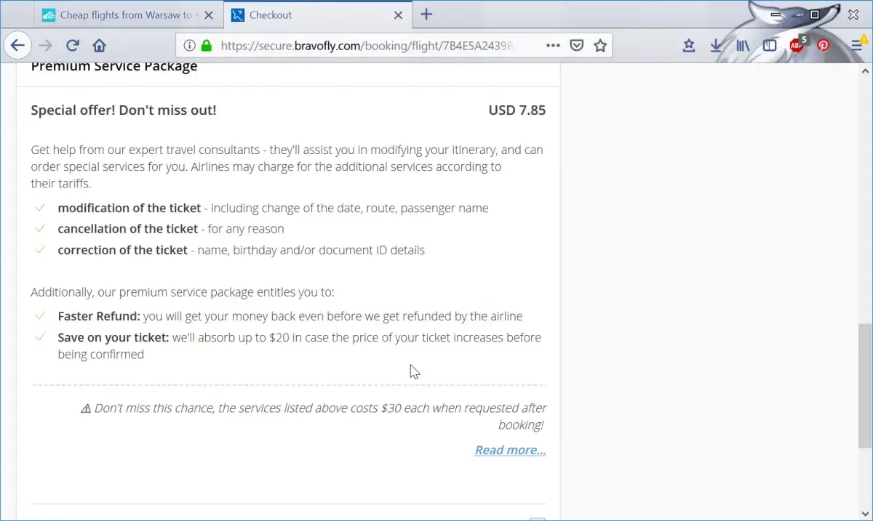The width and height of the screenshot is (873, 521).
Task: Reload the current checkout page
Action: pos(72,45)
